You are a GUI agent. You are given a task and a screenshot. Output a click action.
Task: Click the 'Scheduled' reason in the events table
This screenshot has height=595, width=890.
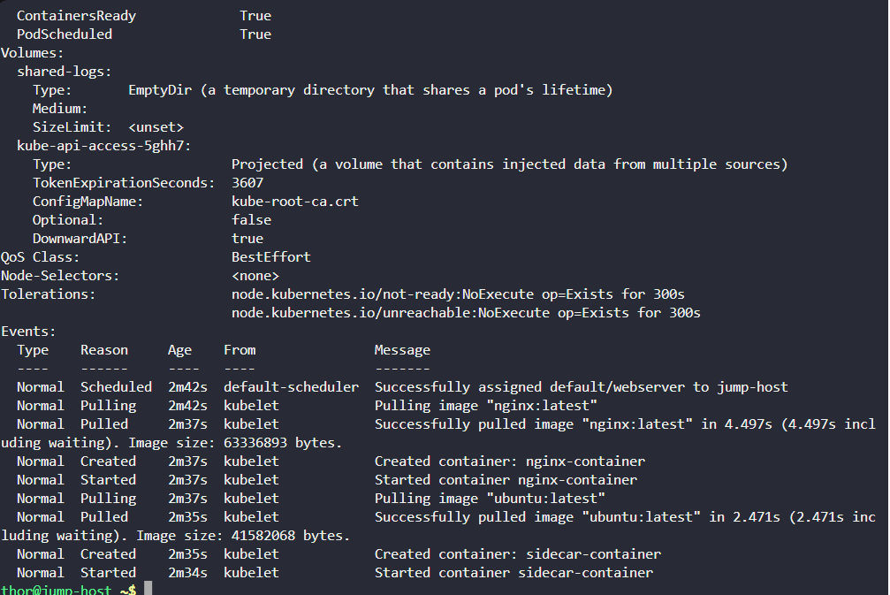click(116, 387)
